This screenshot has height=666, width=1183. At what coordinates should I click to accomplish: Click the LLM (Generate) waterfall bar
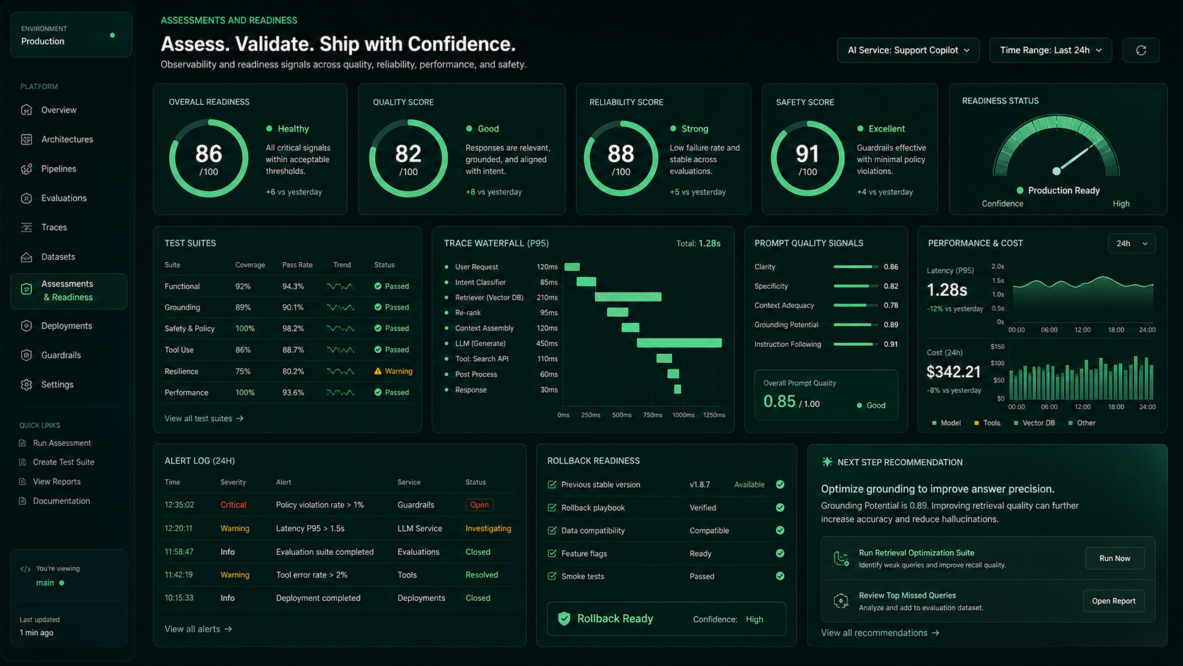pos(679,343)
